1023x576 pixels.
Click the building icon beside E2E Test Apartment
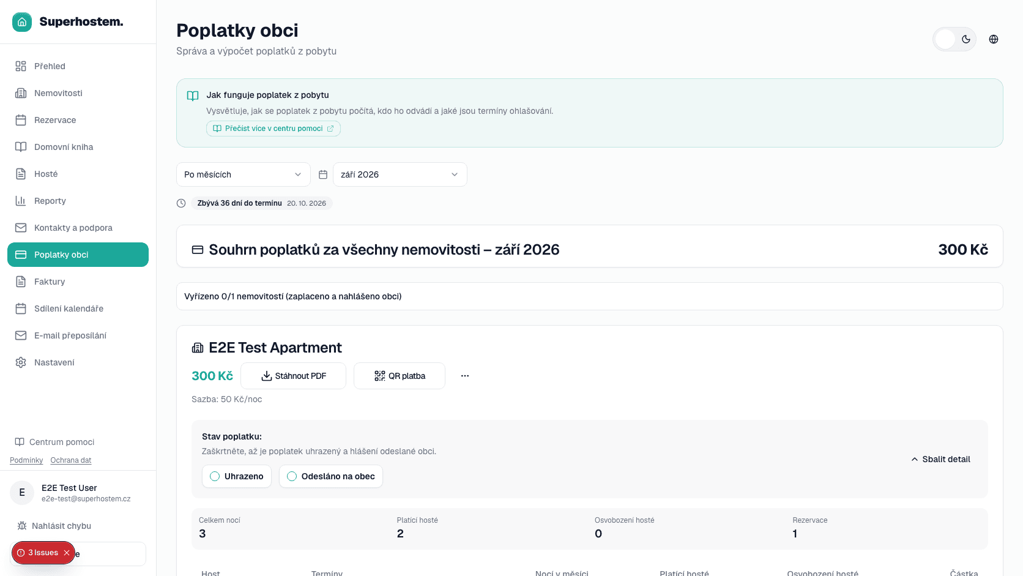198,348
